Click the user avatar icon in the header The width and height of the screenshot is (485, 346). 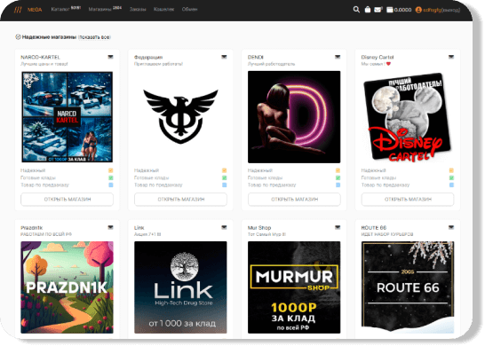tap(418, 10)
